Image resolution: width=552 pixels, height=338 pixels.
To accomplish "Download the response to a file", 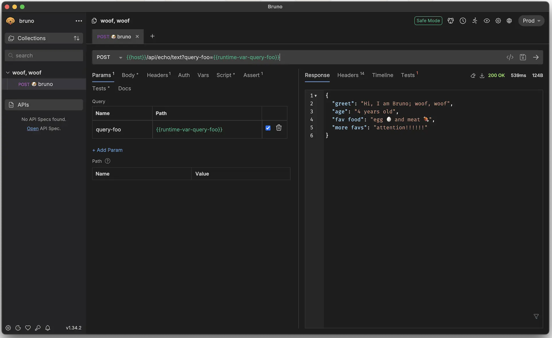I will (x=482, y=75).
